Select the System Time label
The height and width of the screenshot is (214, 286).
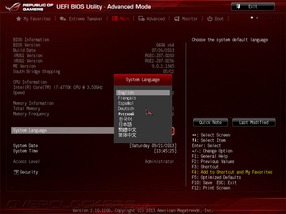tap(25, 151)
